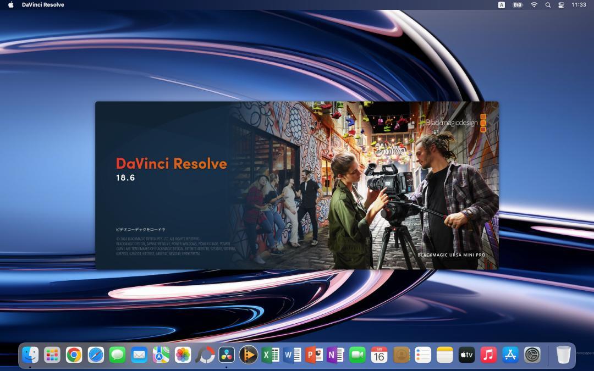Screen dimensions: 594x371
Task: Open the Wi-Fi menu
Action: click(x=533, y=5)
